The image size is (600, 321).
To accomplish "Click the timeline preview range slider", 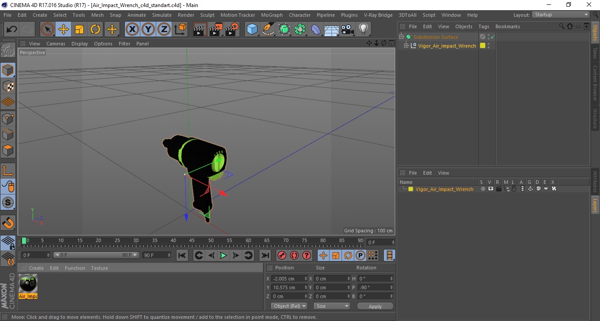I will coord(96,255).
